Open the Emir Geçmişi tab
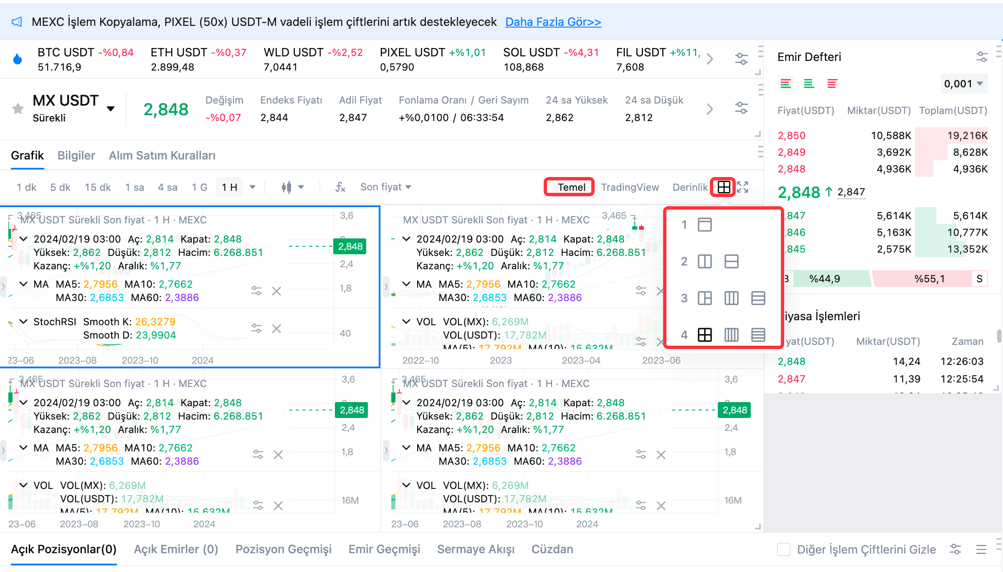The height and width of the screenshot is (572, 1003). point(384,549)
